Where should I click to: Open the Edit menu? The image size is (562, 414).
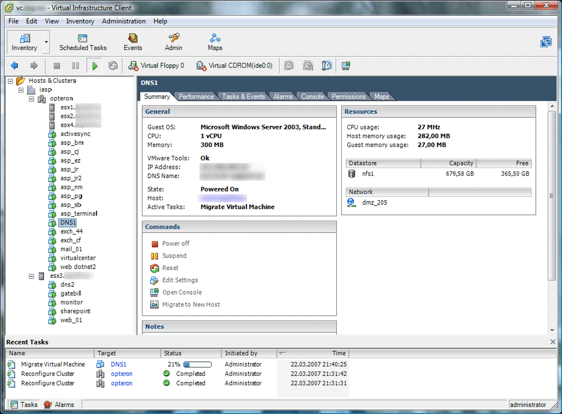[x=31, y=21]
